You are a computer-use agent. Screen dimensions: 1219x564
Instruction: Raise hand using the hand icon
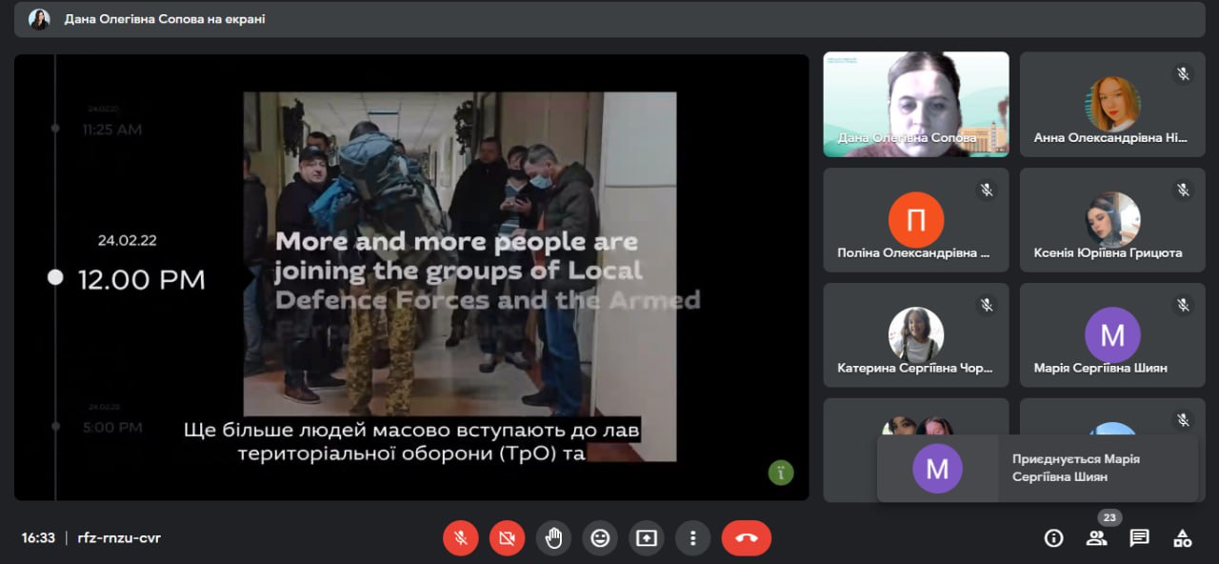(553, 538)
